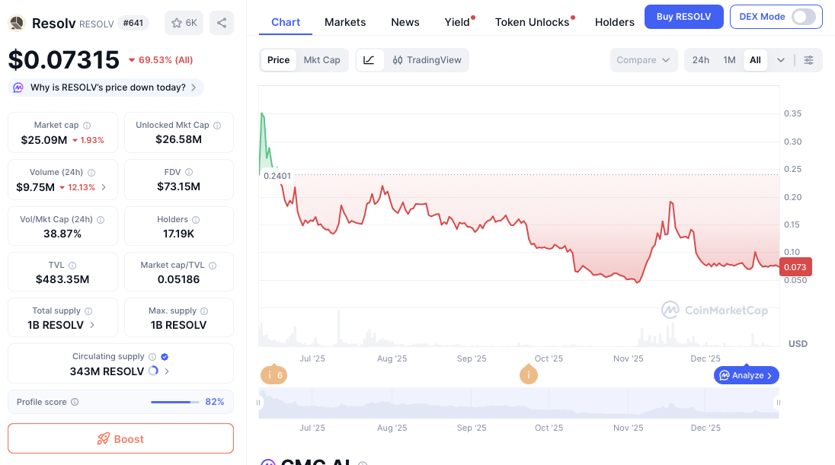Screen dimensions: 835x465
Task: Click the circulating supply verified badge
Action: (165, 356)
